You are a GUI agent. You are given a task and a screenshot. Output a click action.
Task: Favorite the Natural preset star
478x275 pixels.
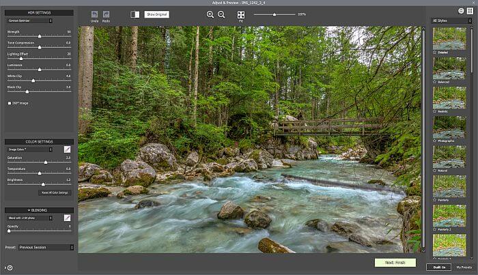click(435, 171)
